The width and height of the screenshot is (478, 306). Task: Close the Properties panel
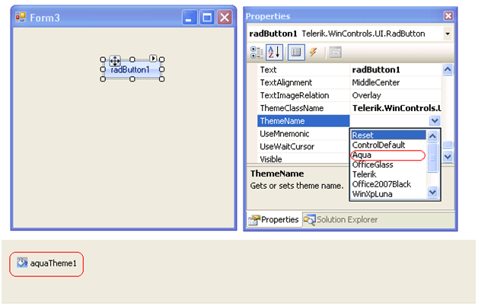(x=448, y=16)
